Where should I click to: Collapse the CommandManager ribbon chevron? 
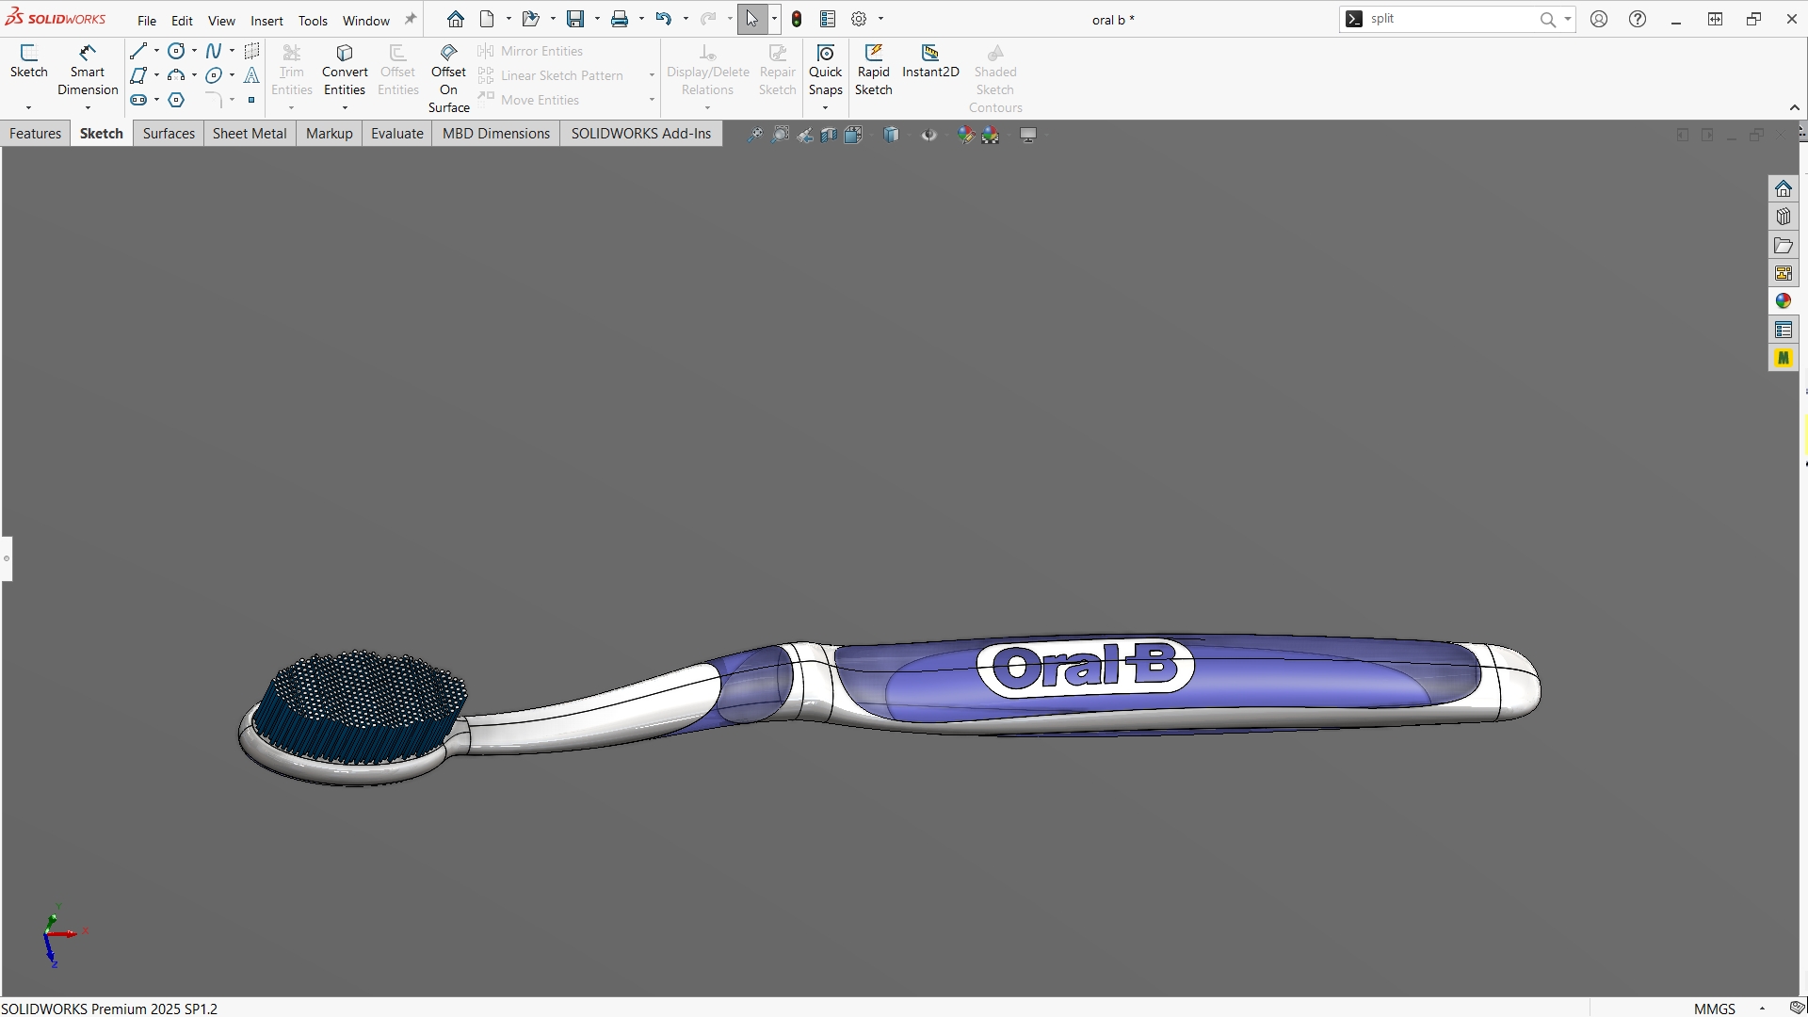(1795, 107)
